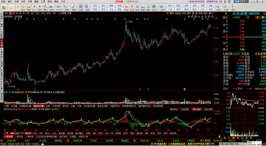Click the 指标说明 button

click(208, 109)
